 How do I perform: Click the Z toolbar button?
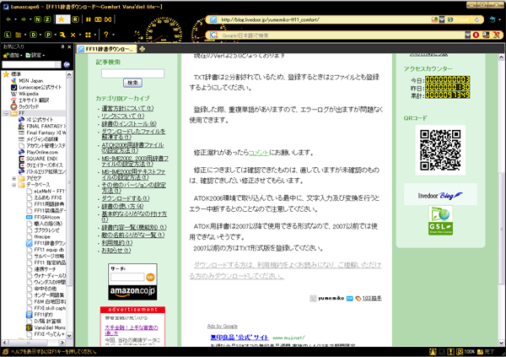47,19
